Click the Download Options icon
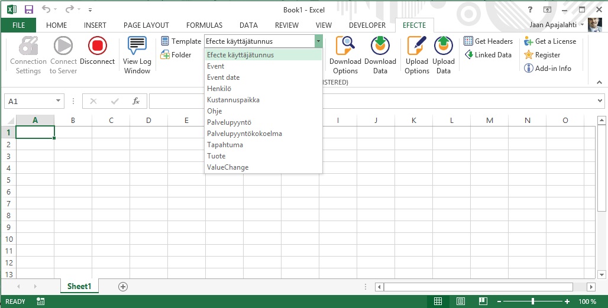The height and width of the screenshot is (308, 608). [345, 46]
